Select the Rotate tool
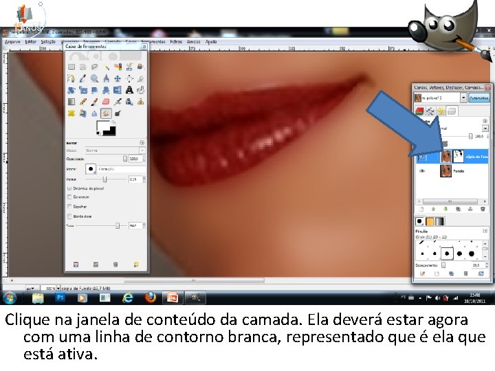Viewport: 495px width, 371px height. (x=71, y=90)
